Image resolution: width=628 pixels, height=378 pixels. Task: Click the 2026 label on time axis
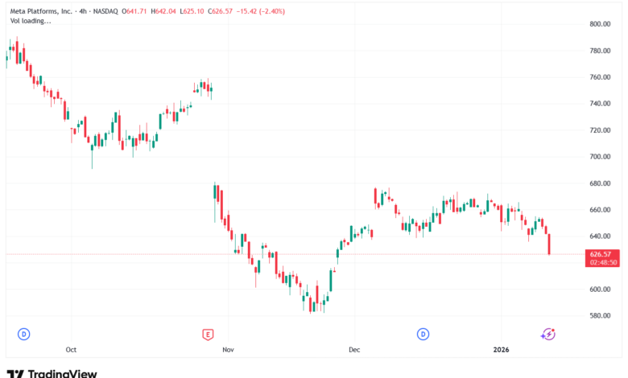pos(501,350)
